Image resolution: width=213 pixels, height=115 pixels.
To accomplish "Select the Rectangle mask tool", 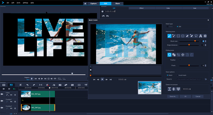I will click(178, 36).
